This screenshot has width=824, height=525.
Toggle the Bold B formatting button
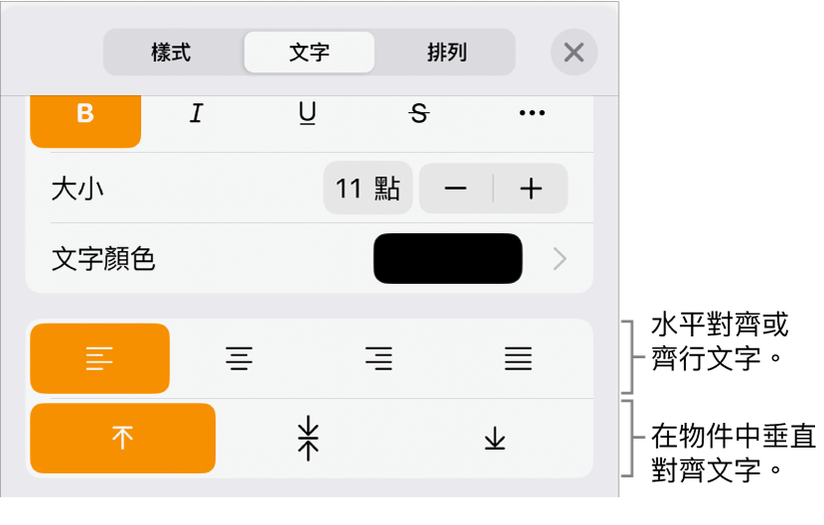pos(85,119)
